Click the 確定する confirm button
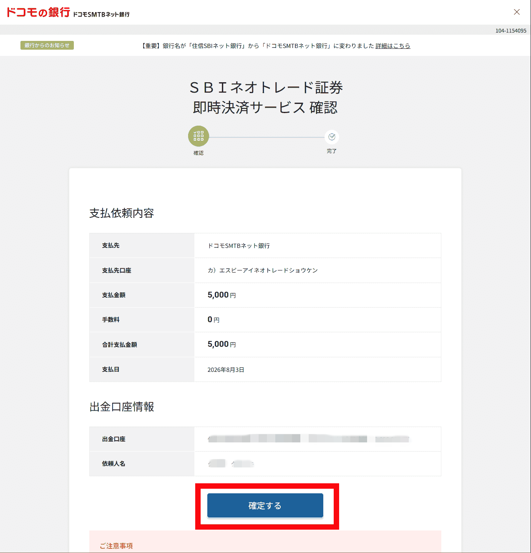531x553 pixels. point(265,505)
